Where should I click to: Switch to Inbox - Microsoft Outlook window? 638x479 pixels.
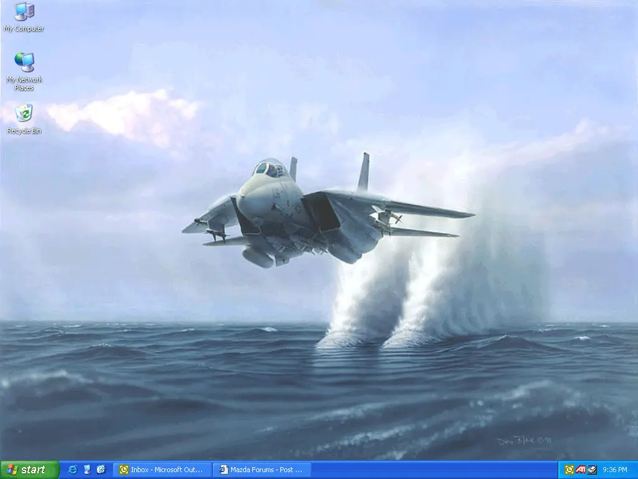[163, 470]
